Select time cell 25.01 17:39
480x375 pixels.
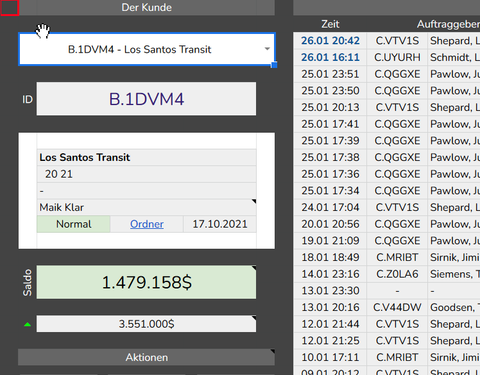click(x=330, y=140)
